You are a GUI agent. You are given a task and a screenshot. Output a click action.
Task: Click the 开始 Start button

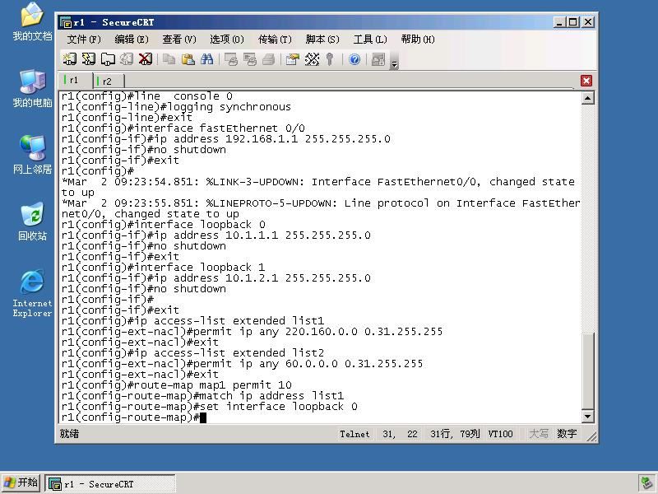coord(21,482)
